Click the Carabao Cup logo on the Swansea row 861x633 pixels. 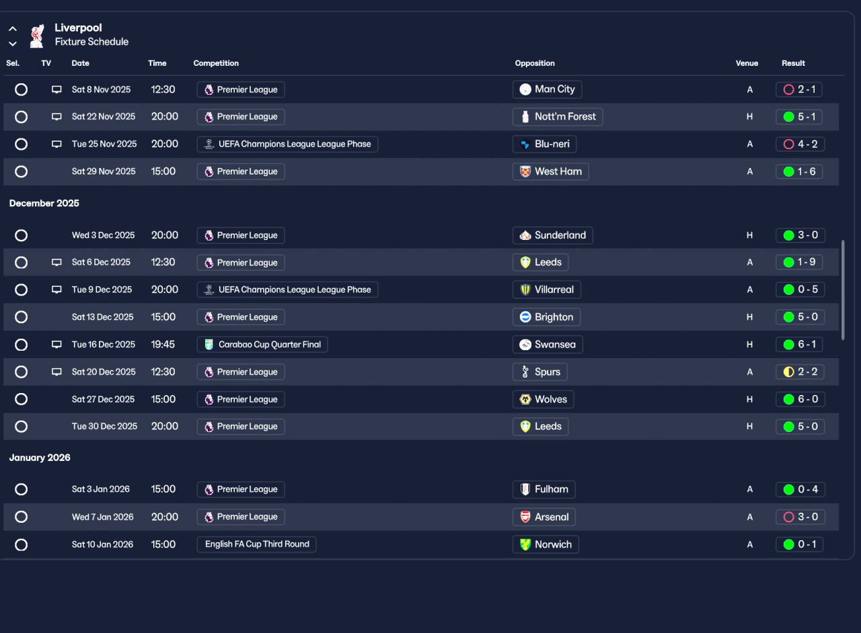209,345
